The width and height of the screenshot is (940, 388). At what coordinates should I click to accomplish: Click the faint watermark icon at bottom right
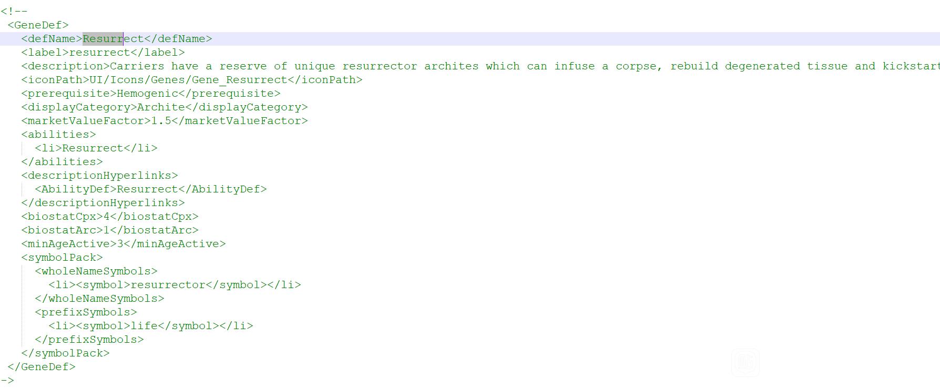745,363
